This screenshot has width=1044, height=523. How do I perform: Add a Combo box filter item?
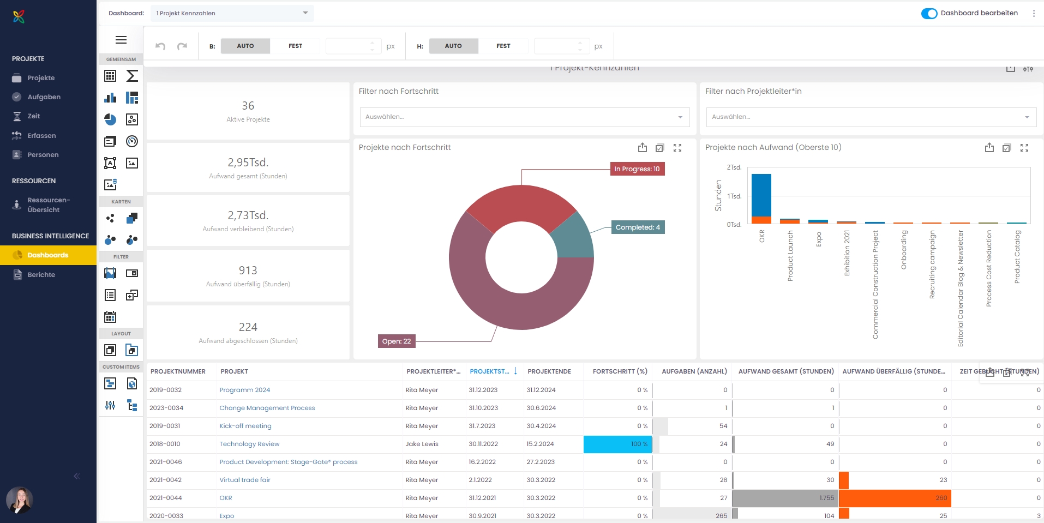(132, 273)
